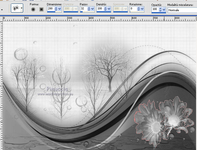Image resolution: width=197 pixels, height=150 pixels.
Task: Select the round brush shape
Action: 33,9
